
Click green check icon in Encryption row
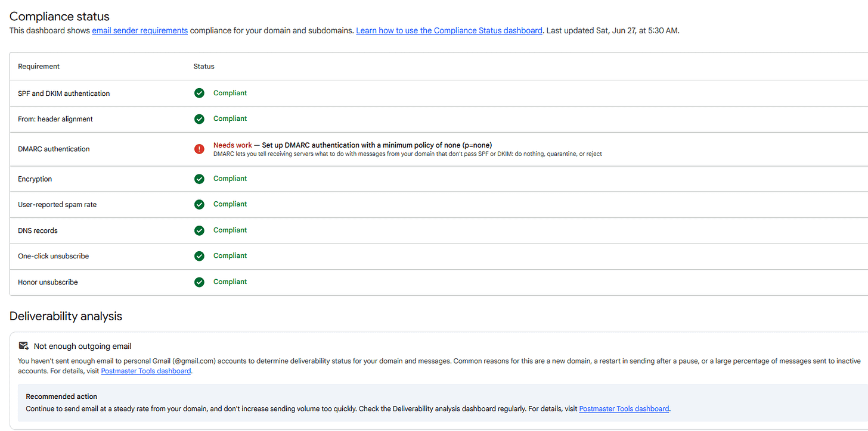coord(199,179)
